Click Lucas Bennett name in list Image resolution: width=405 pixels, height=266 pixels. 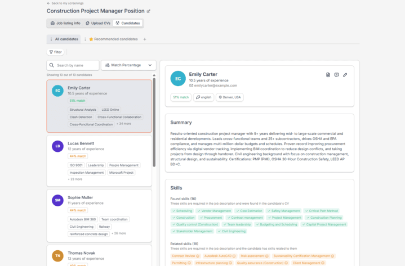pos(81,143)
